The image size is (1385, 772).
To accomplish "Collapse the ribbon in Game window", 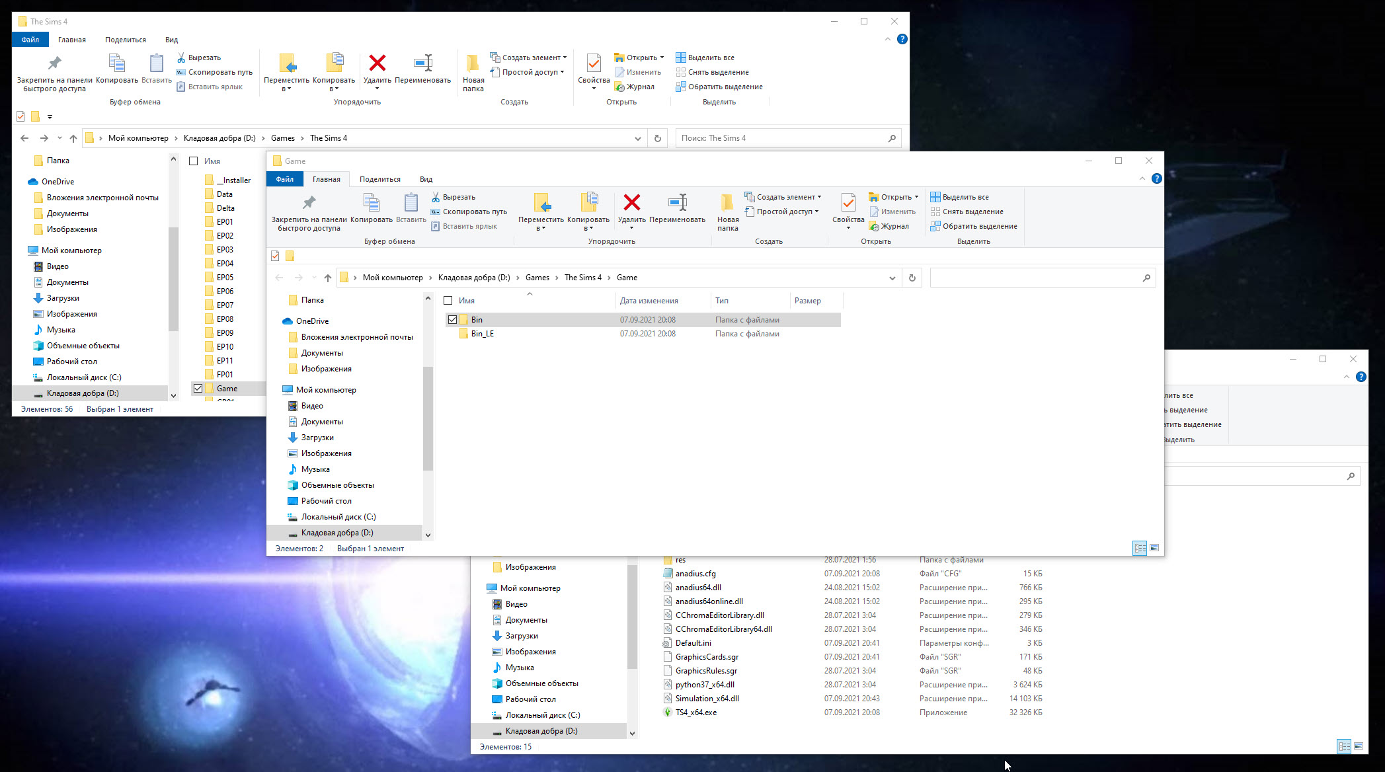I will coord(1142,178).
